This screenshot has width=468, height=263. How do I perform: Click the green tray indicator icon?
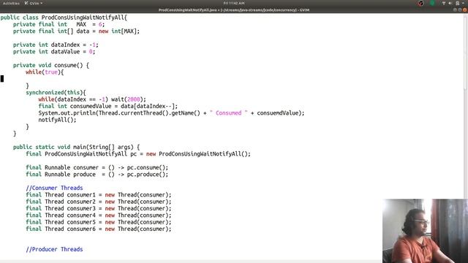432,3
